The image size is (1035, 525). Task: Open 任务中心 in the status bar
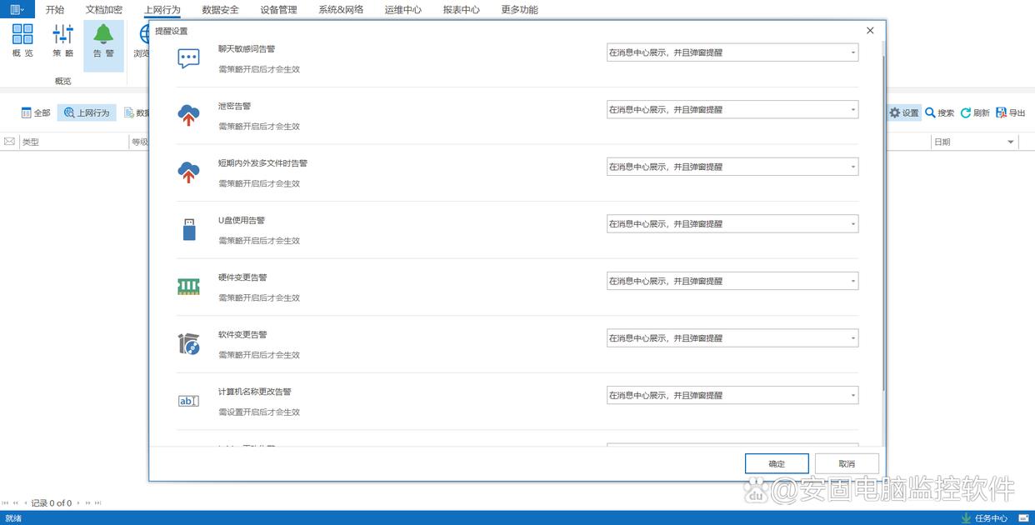(984, 518)
